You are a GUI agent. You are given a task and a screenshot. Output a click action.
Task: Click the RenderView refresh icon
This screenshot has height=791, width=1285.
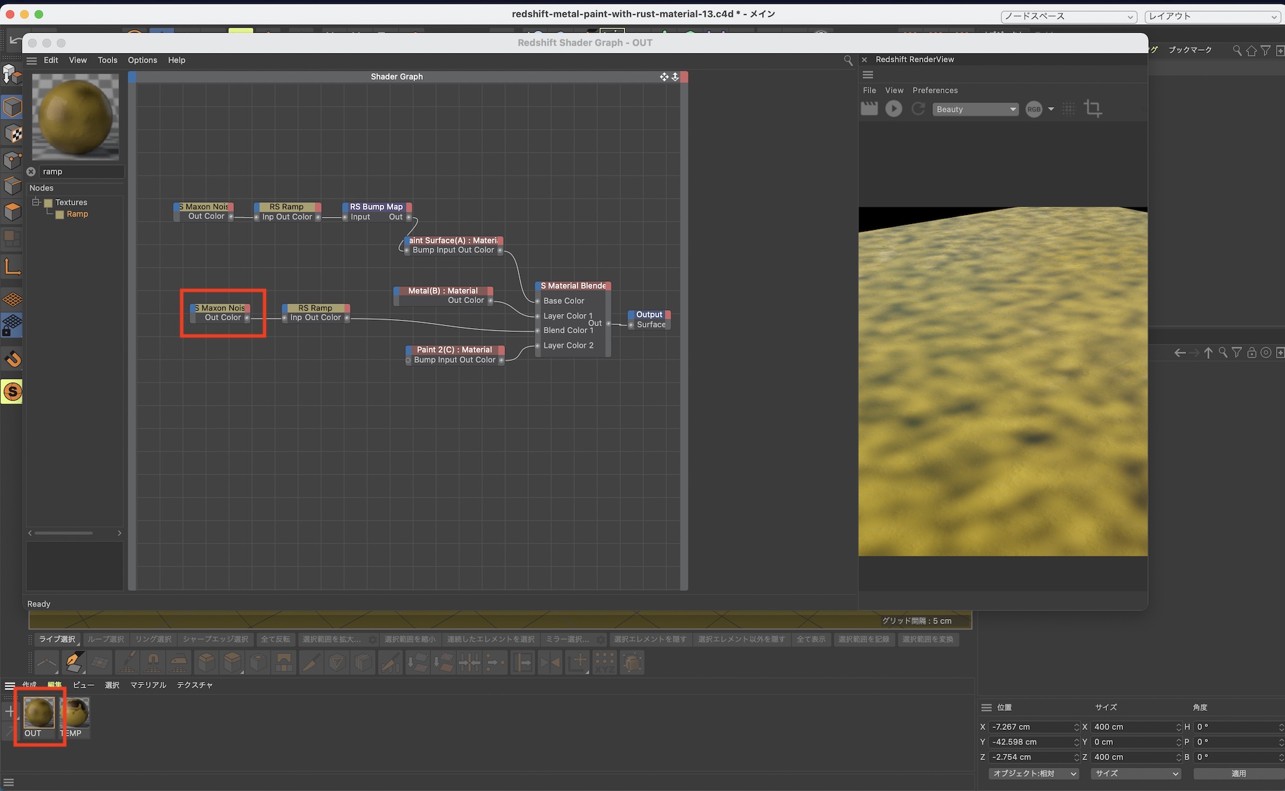[918, 109]
